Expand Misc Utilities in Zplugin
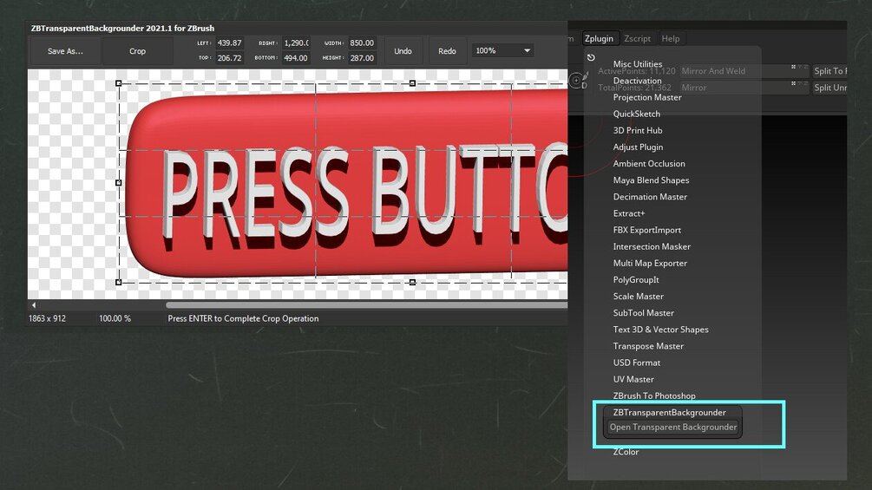Image resolution: width=872 pixels, height=490 pixels. coord(638,64)
